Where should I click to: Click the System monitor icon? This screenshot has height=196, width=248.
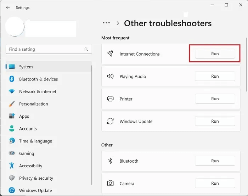click(12, 67)
